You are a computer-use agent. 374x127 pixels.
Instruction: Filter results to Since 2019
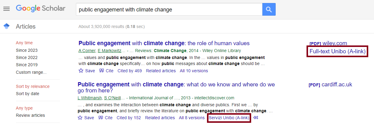27,65
